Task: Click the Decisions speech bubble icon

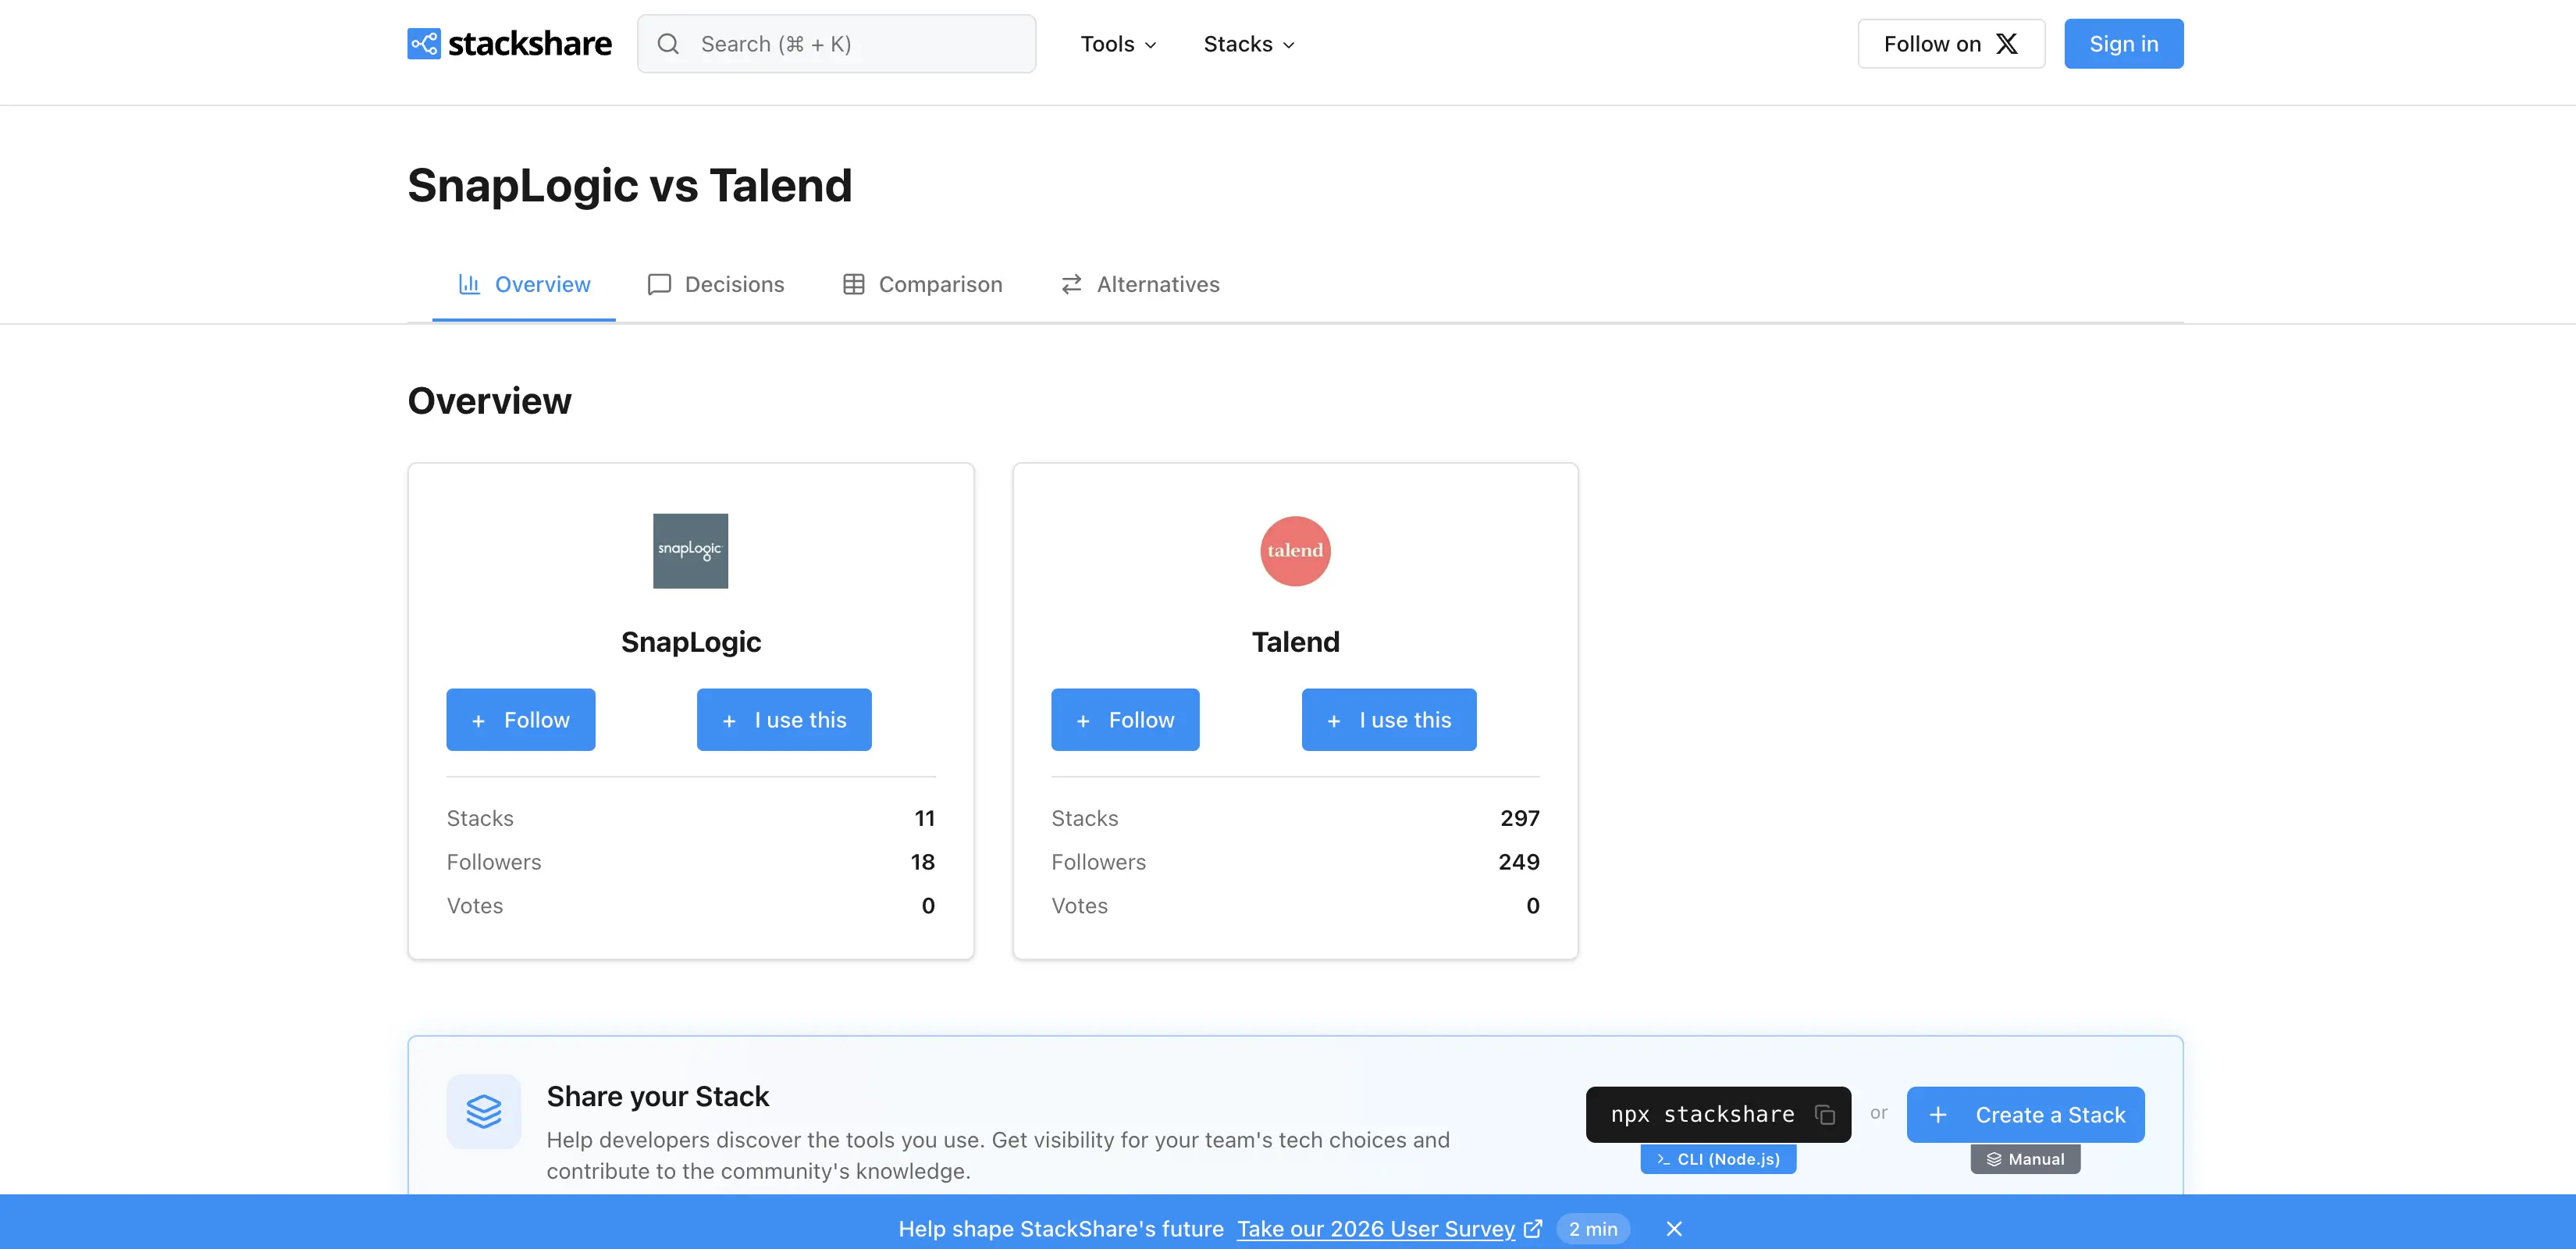Action: tap(659, 284)
